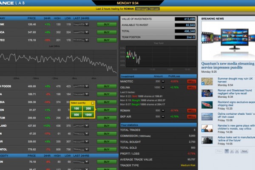The image size is (255, 170).
Task: Click the Team Position 2nd /2 value
Action: point(185,37)
